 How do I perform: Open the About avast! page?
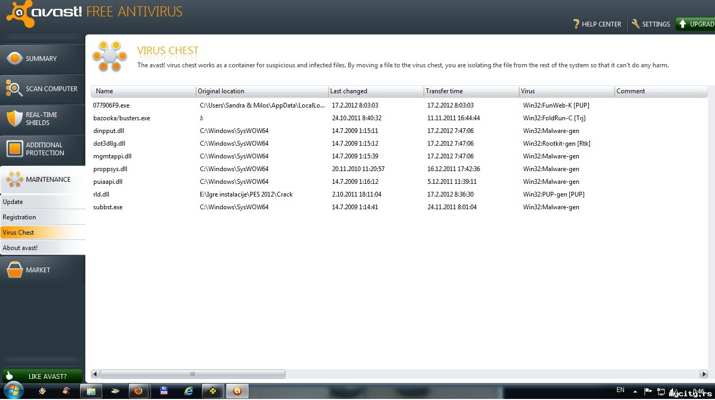(42, 248)
